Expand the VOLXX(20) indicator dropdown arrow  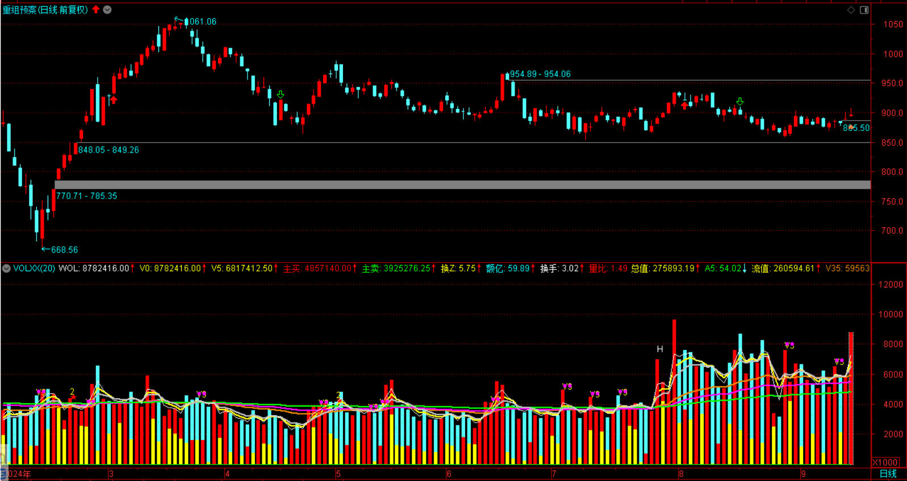(x=6, y=268)
